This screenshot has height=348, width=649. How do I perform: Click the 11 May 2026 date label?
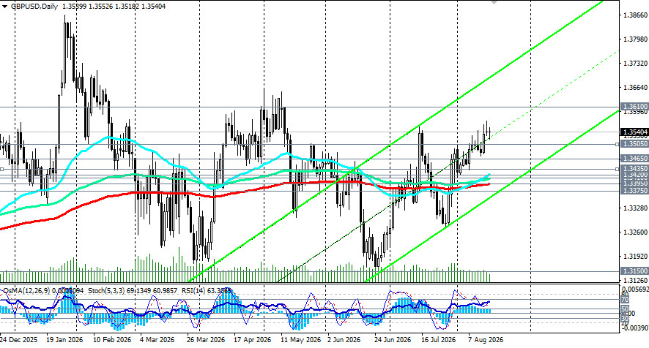pyautogui.click(x=301, y=340)
